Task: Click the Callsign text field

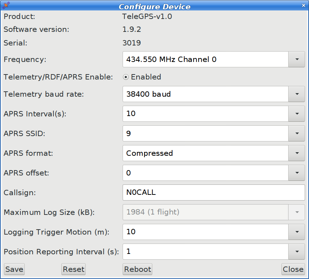Action: (213, 193)
